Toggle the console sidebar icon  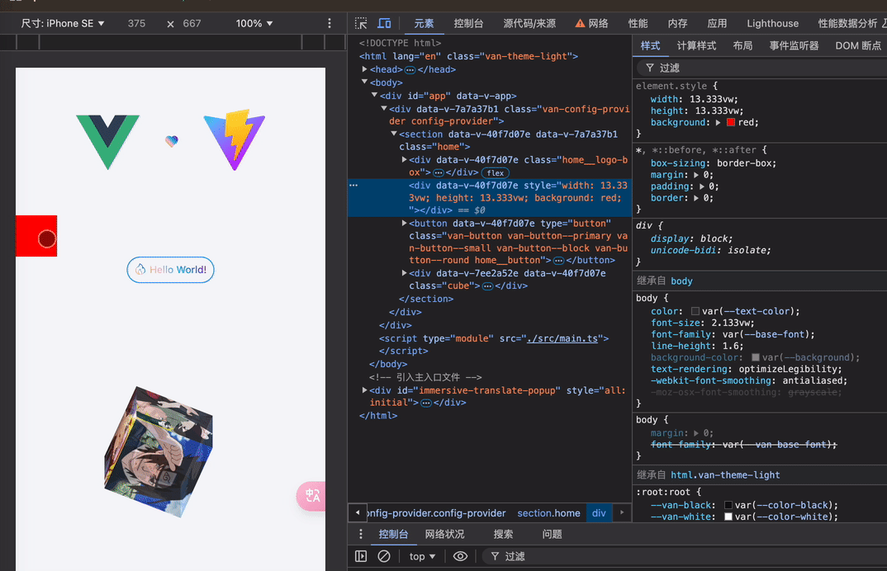(x=361, y=556)
